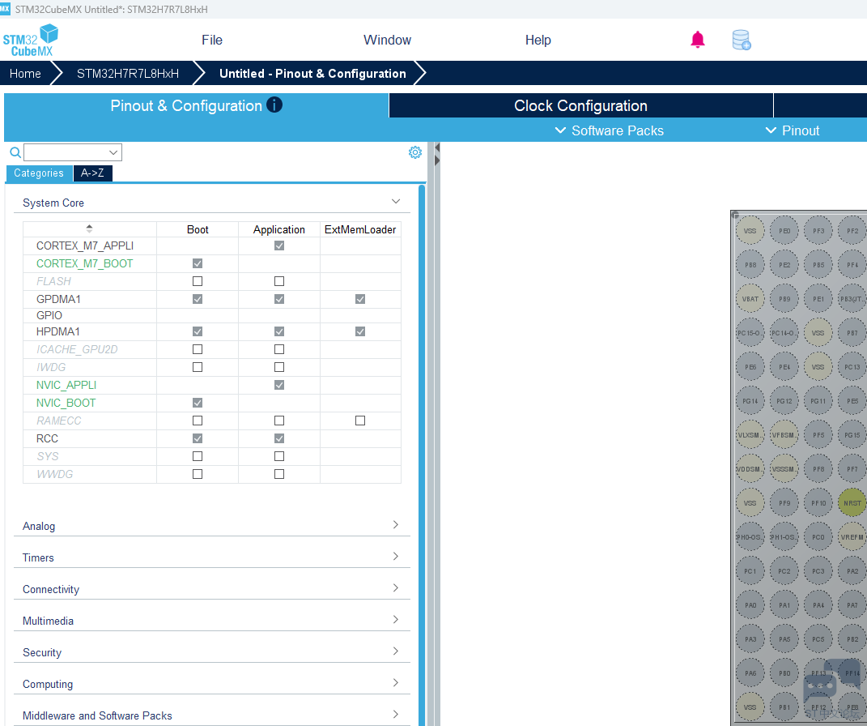Image resolution: width=867 pixels, height=726 pixels.
Task: Select the NRST pin on the chip
Action: pyautogui.click(x=852, y=503)
